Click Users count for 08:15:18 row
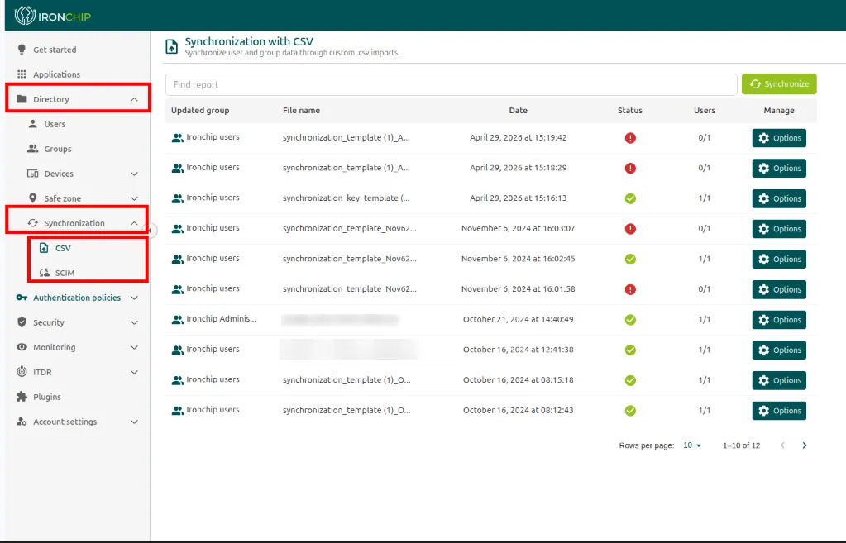 [x=704, y=380]
